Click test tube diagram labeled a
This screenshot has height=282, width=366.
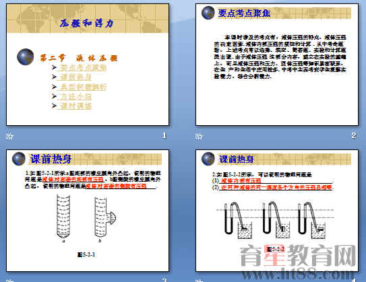click(63, 217)
